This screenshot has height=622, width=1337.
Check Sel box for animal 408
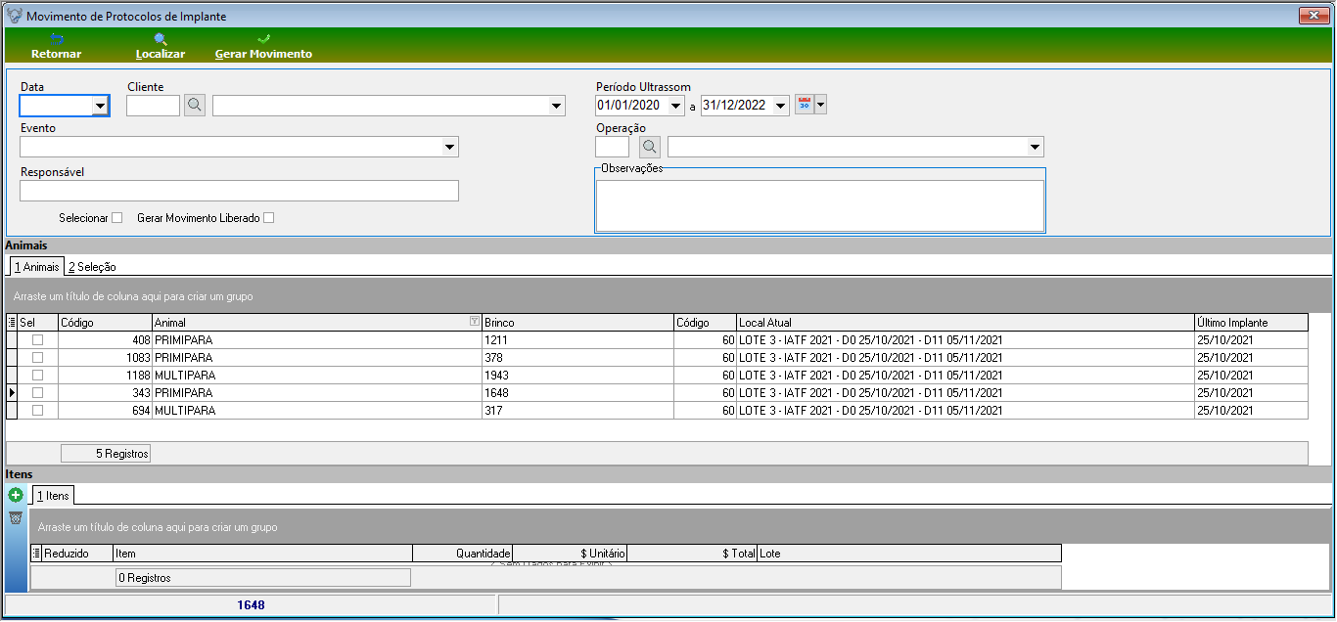pos(38,339)
